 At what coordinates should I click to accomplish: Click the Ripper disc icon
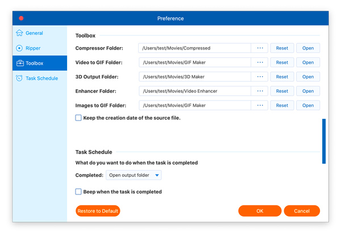pos(20,48)
